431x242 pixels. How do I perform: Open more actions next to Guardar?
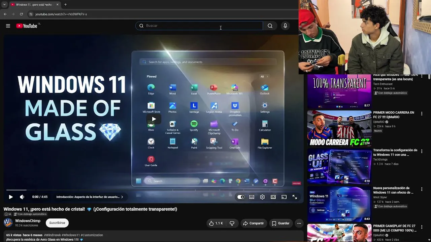tap(299, 223)
